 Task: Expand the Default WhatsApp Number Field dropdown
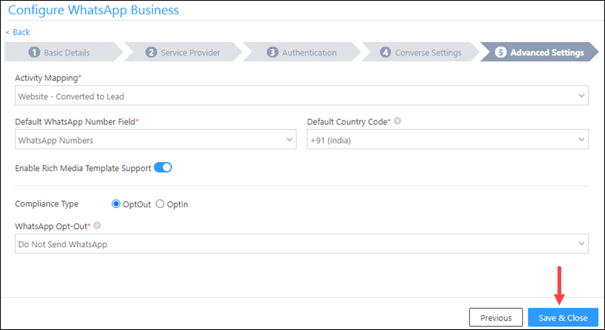(155, 139)
